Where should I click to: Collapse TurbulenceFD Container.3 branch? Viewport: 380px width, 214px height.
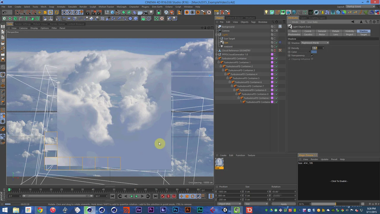pyautogui.click(x=223, y=70)
